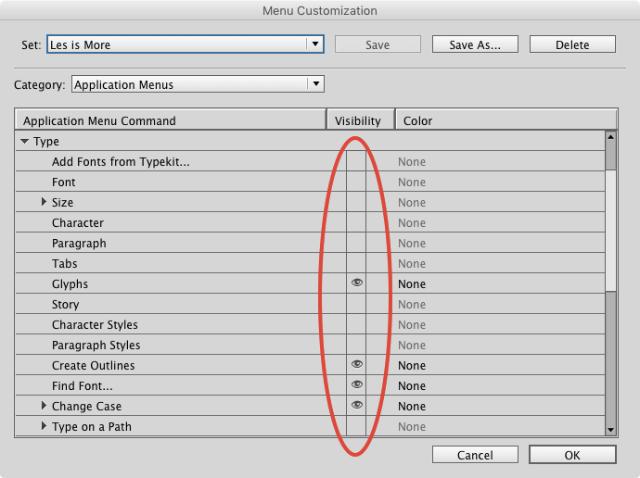Screen dimensions: 640x478
Task: Open the Category dropdown arrow
Action: click(x=316, y=84)
